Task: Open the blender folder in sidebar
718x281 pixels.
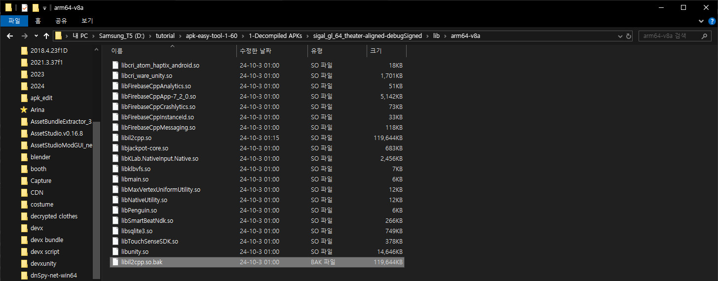Action: coord(40,157)
